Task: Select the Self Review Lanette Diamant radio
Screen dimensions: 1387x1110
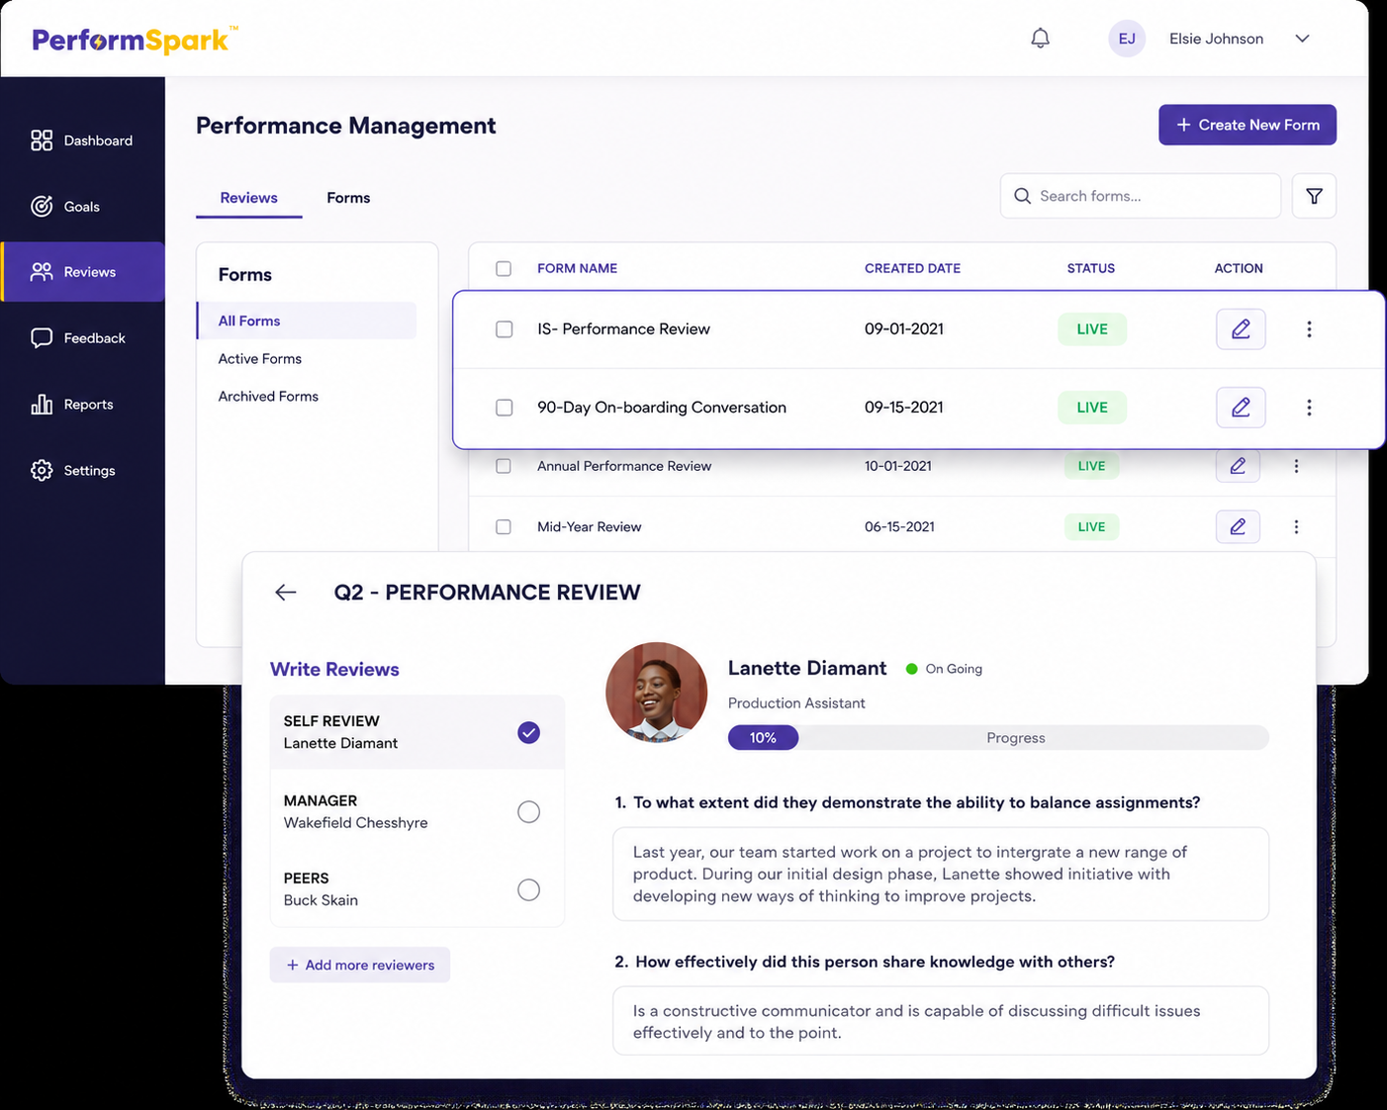Action: [529, 733]
